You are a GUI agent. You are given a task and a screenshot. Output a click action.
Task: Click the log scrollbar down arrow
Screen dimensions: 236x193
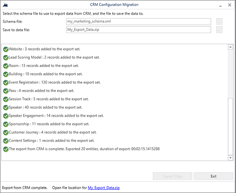230,158
